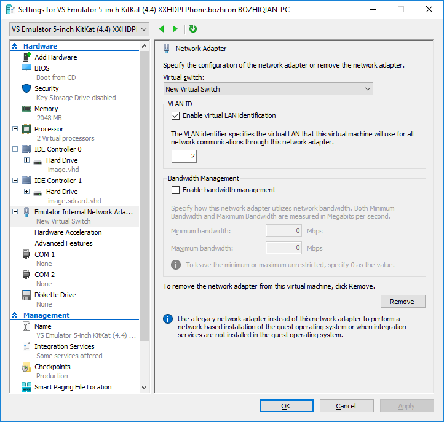This screenshot has height=422, width=444.
Task: Click the 'image.vhd' file name
Action: click(x=63, y=170)
